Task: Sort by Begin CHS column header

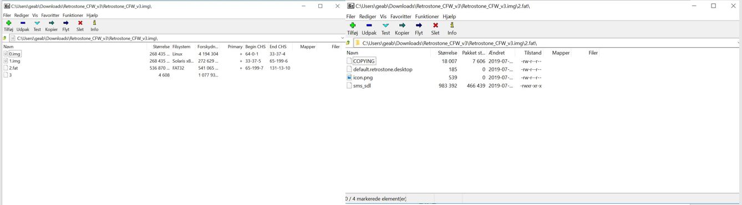Action: (256, 47)
